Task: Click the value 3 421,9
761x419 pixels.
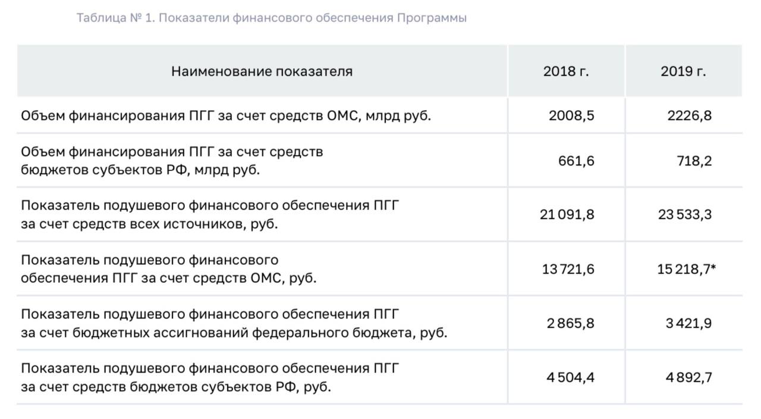Action: [x=688, y=323]
